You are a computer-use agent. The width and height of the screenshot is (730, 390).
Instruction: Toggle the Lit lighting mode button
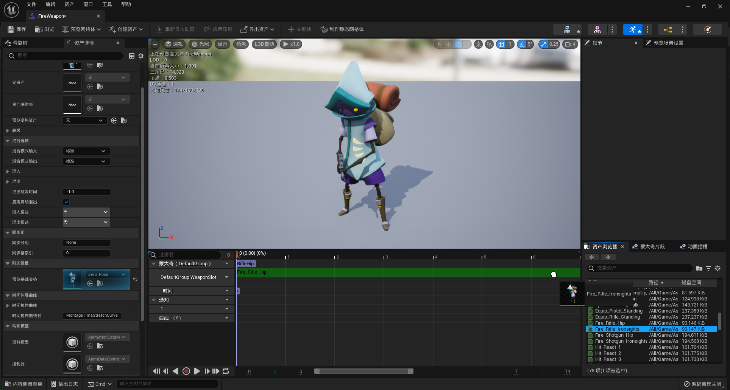click(201, 44)
